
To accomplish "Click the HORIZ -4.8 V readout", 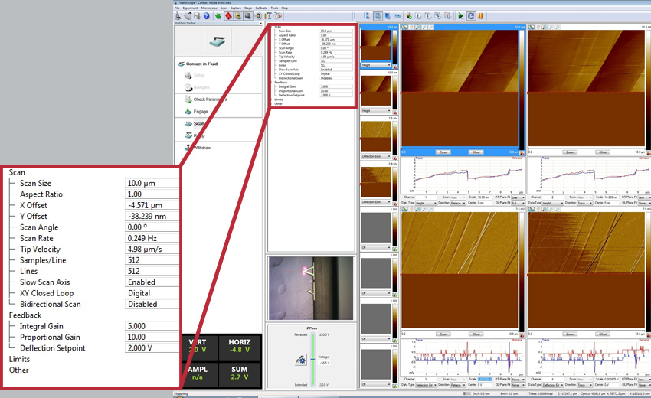I will click(x=240, y=346).
